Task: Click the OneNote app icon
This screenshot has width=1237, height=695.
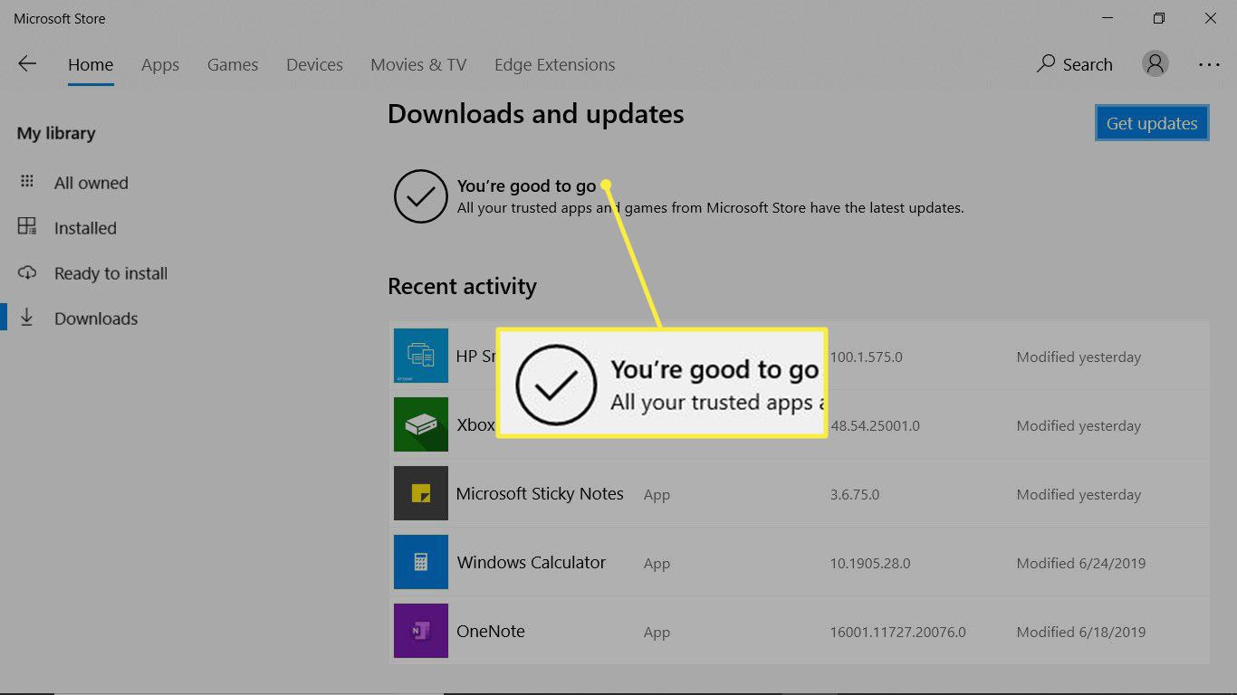Action: 421,631
